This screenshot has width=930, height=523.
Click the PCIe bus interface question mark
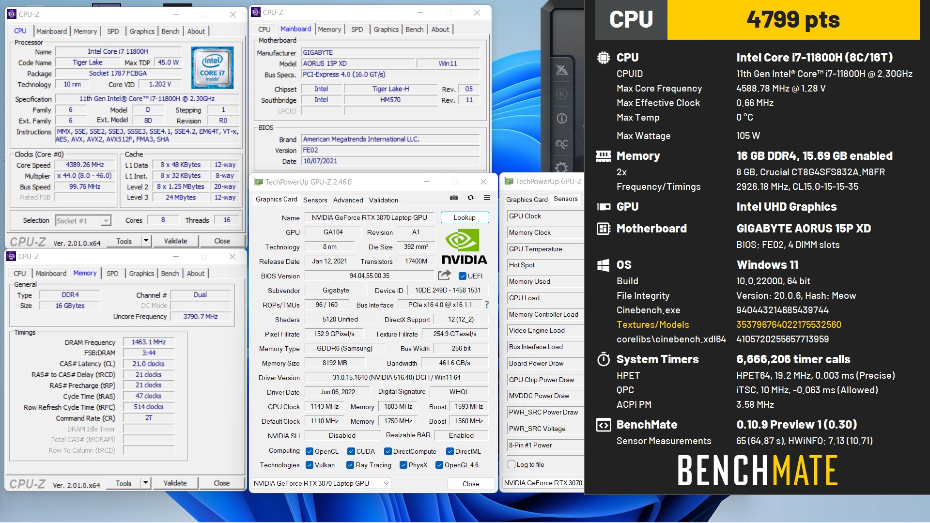pyautogui.click(x=487, y=305)
